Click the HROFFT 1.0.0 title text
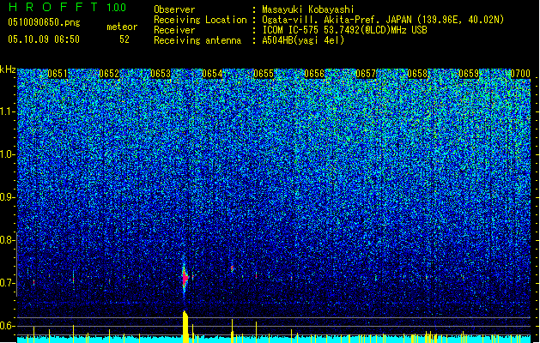This screenshot has height=343, width=540. (x=68, y=7)
